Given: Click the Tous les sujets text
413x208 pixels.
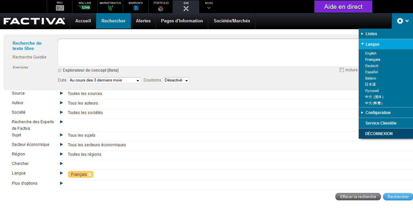Looking at the screenshot, I should point(82,135).
